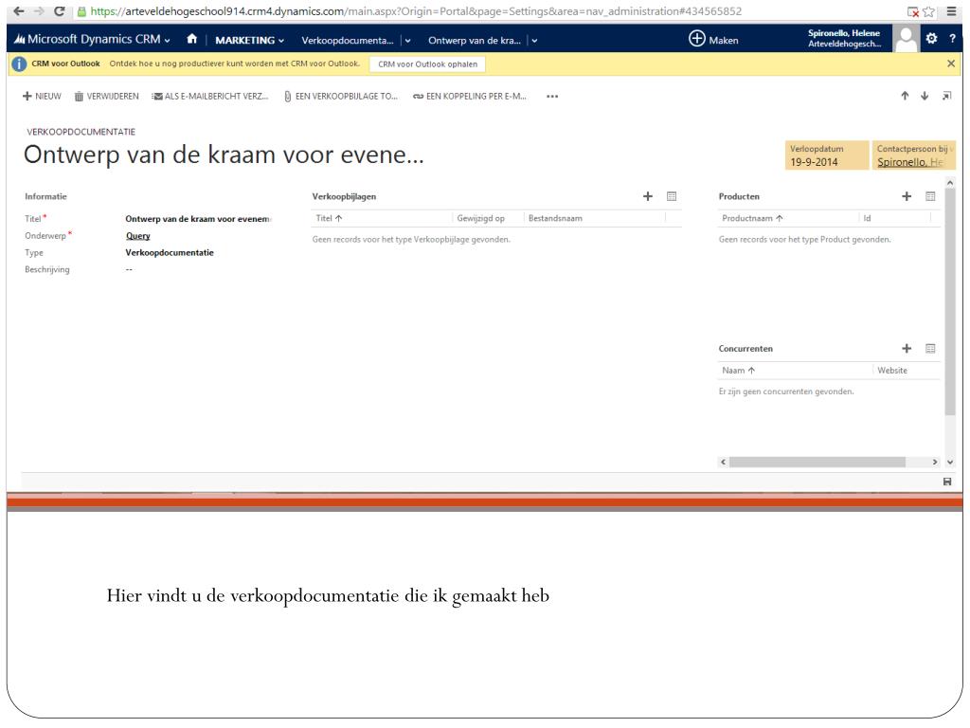Open more commands ellipsis menu
The height and width of the screenshot is (728, 970).
[552, 96]
